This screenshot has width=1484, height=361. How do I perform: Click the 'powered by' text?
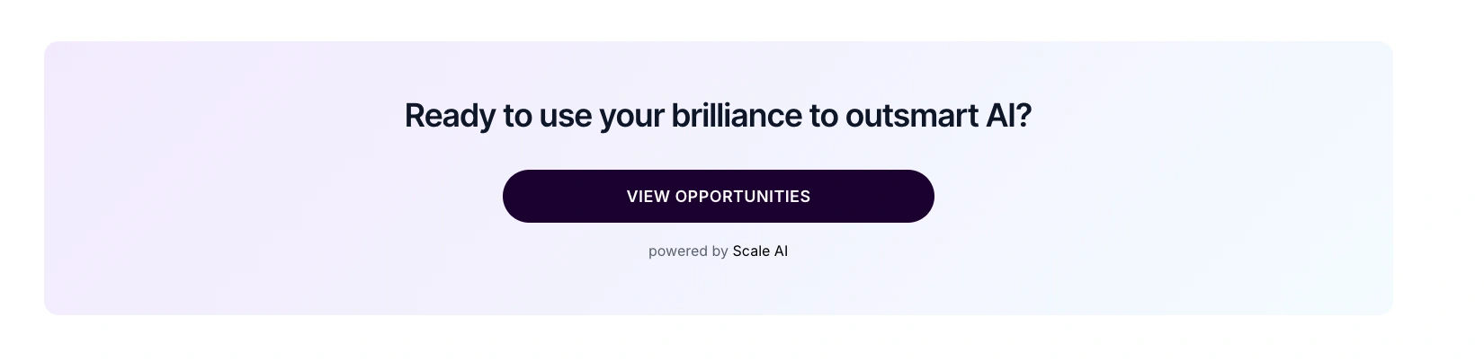688,251
